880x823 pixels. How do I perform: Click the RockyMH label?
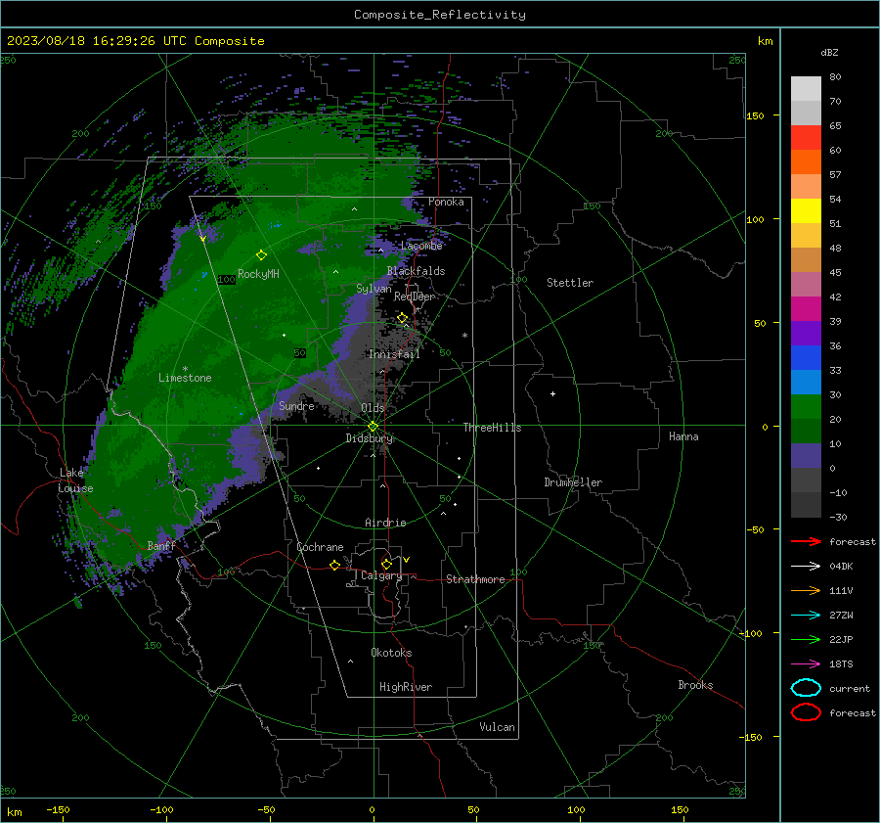(x=258, y=274)
